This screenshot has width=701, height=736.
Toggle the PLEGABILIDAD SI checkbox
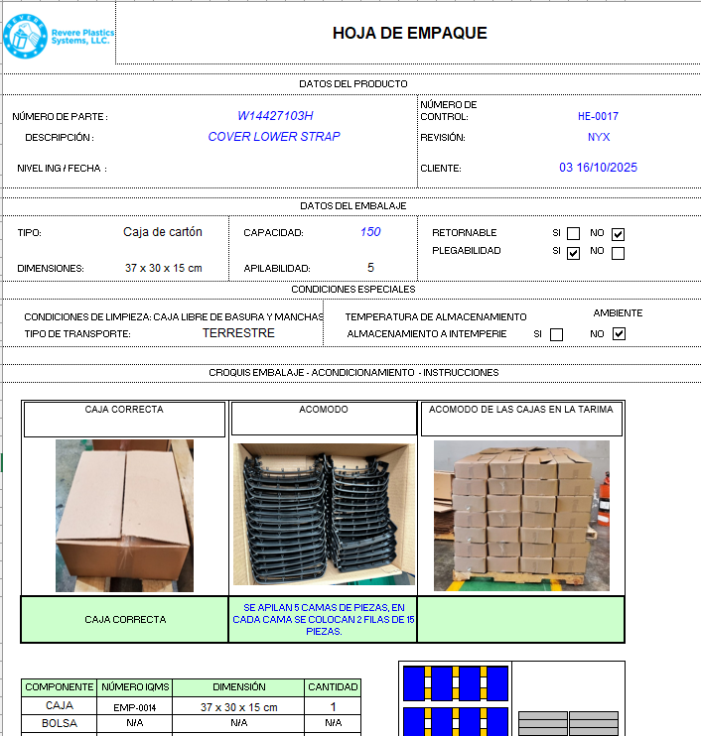[573, 253]
